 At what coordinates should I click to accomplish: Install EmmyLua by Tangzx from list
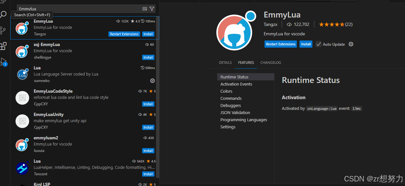click(x=148, y=34)
